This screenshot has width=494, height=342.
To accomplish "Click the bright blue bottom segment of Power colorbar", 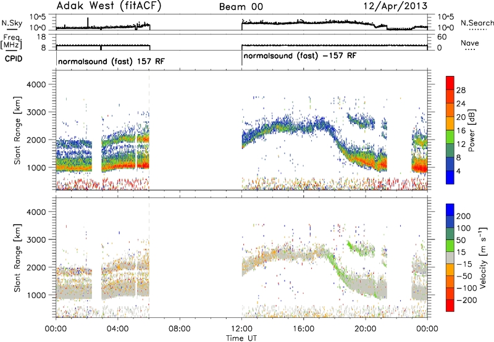I will [450, 177].
